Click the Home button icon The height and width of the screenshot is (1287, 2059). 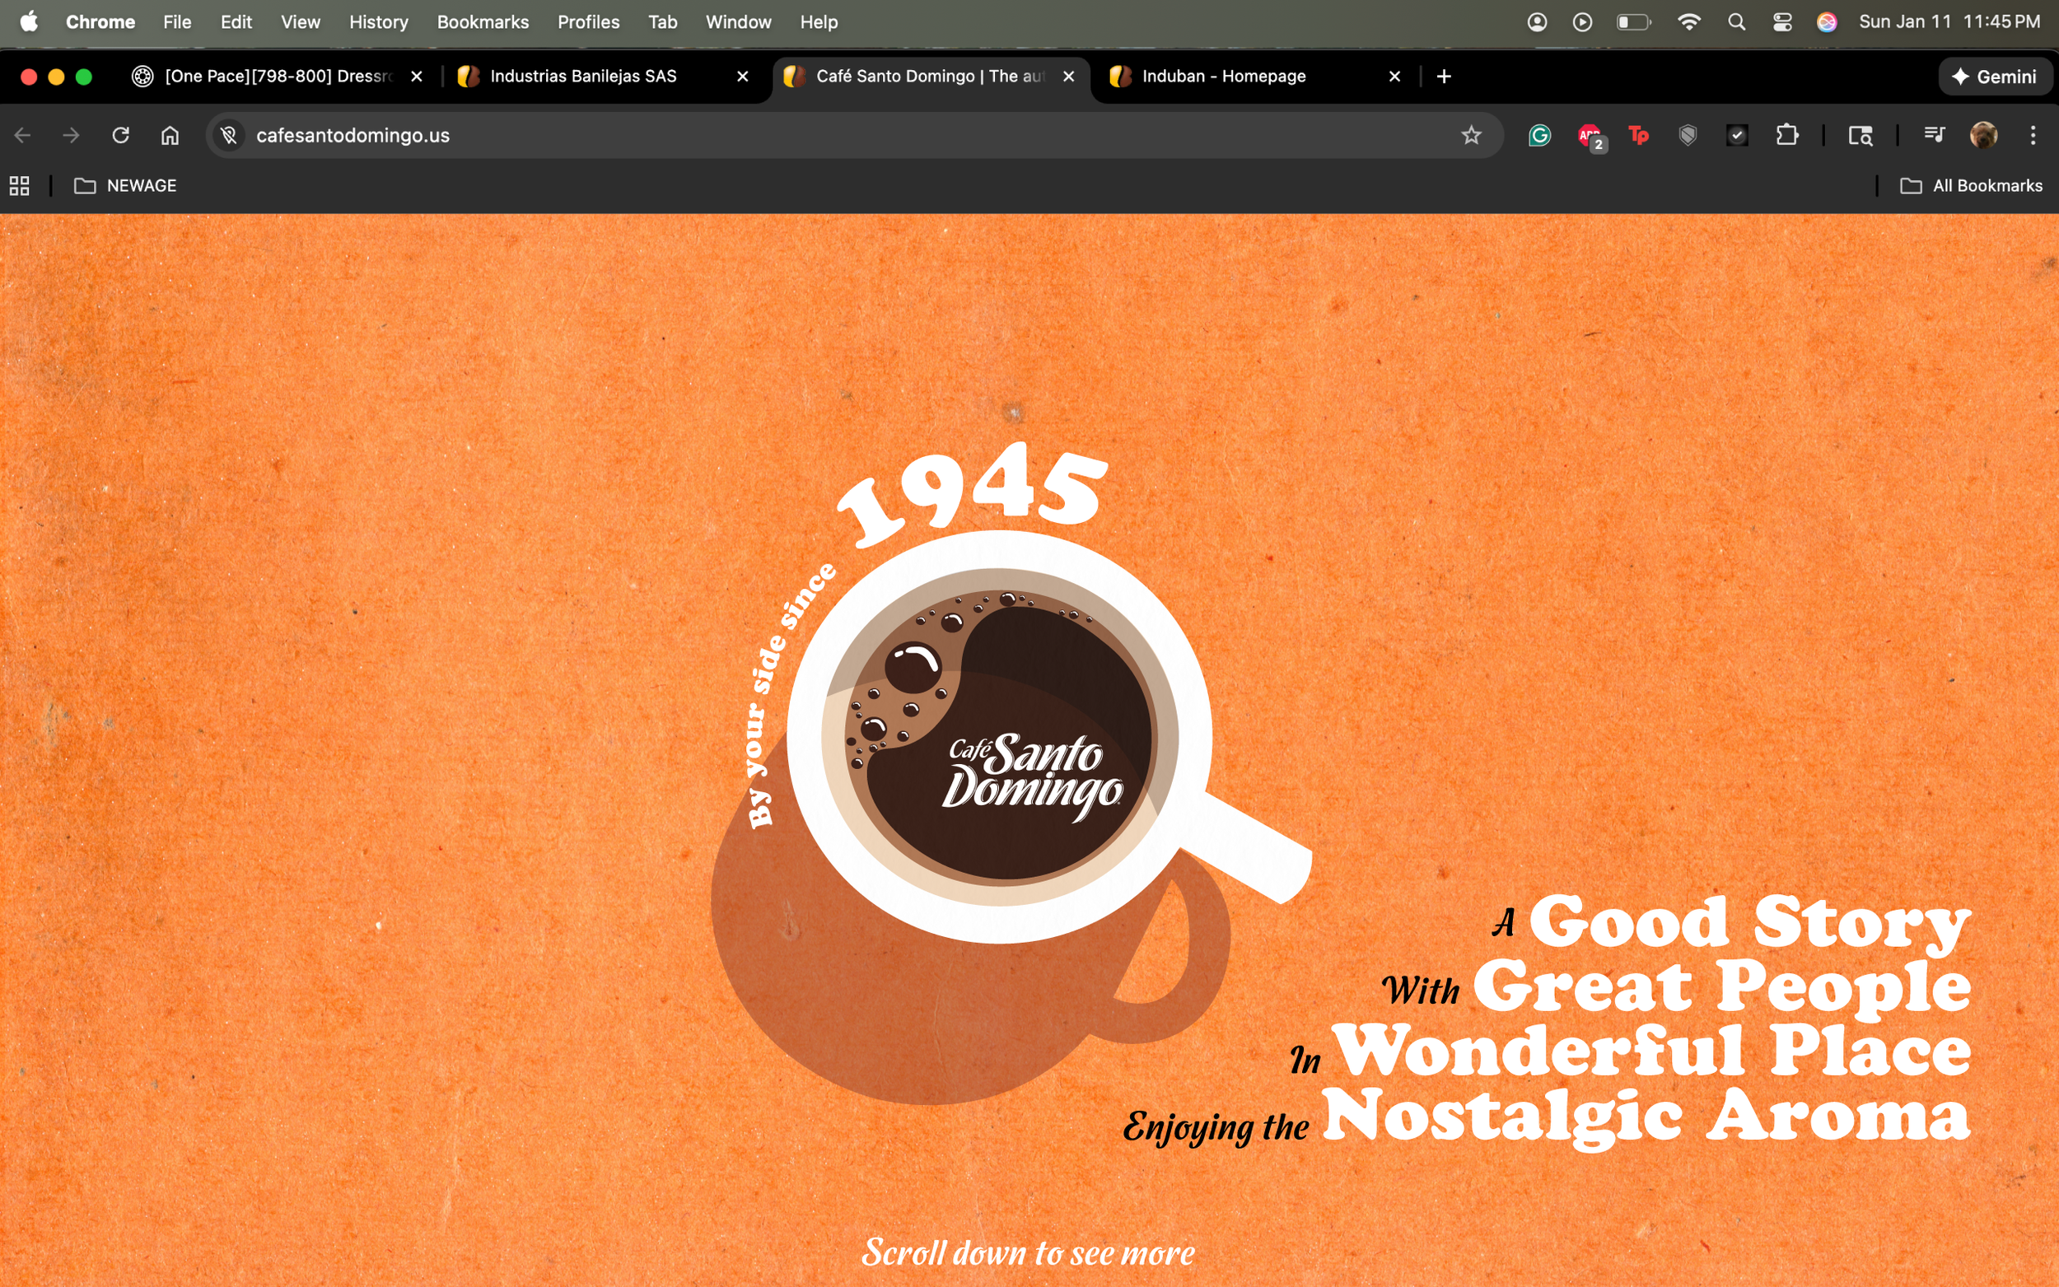coord(170,135)
